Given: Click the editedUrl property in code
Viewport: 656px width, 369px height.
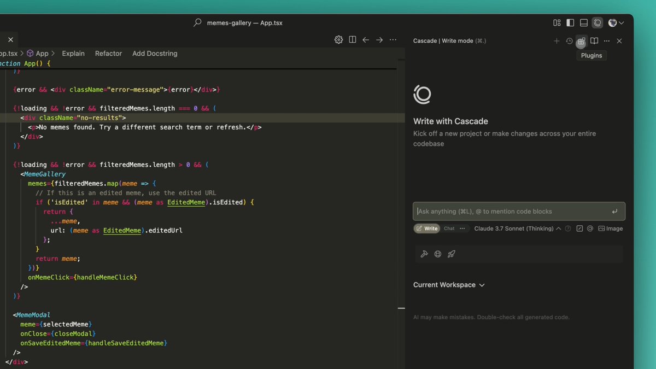Looking at the screenshot, I should click(165, 231).
